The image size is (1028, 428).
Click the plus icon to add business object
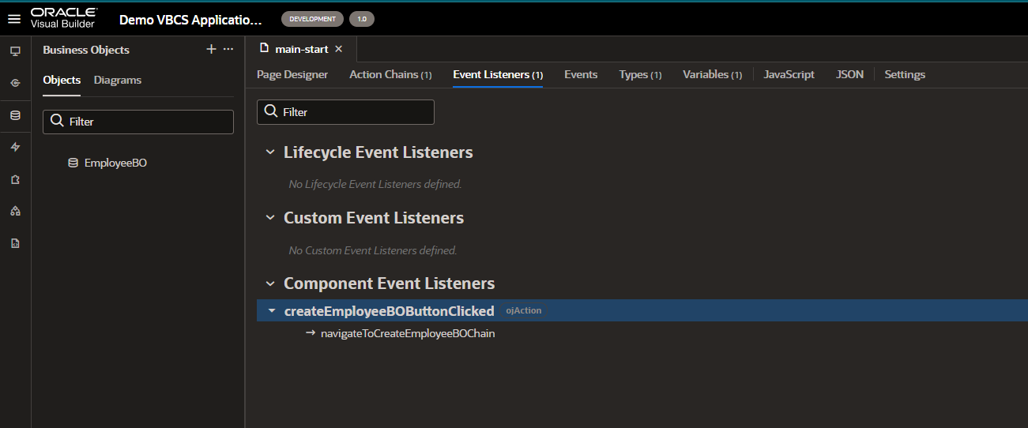(211, 49)
